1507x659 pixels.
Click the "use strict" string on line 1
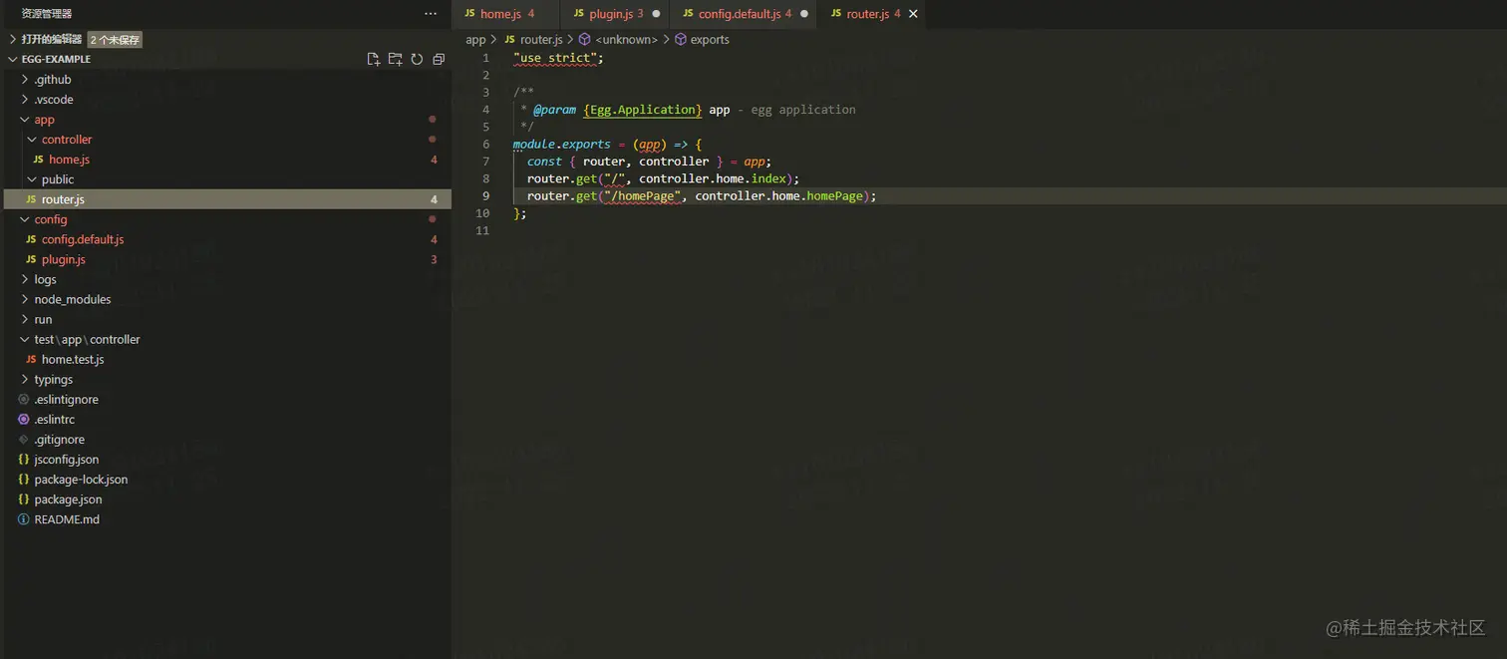point(555,58)
